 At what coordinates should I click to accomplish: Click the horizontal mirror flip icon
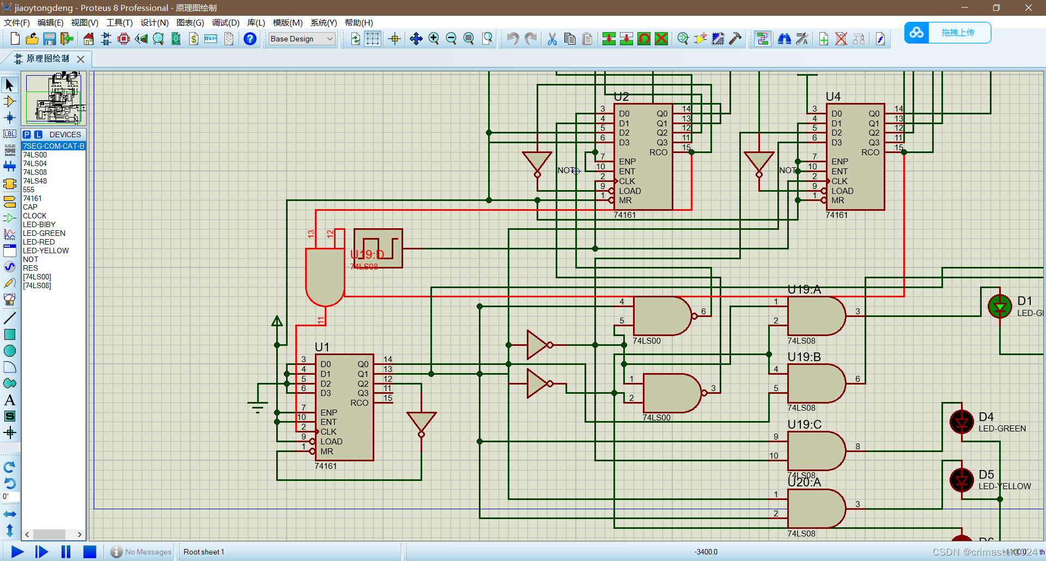coord(9,514)
